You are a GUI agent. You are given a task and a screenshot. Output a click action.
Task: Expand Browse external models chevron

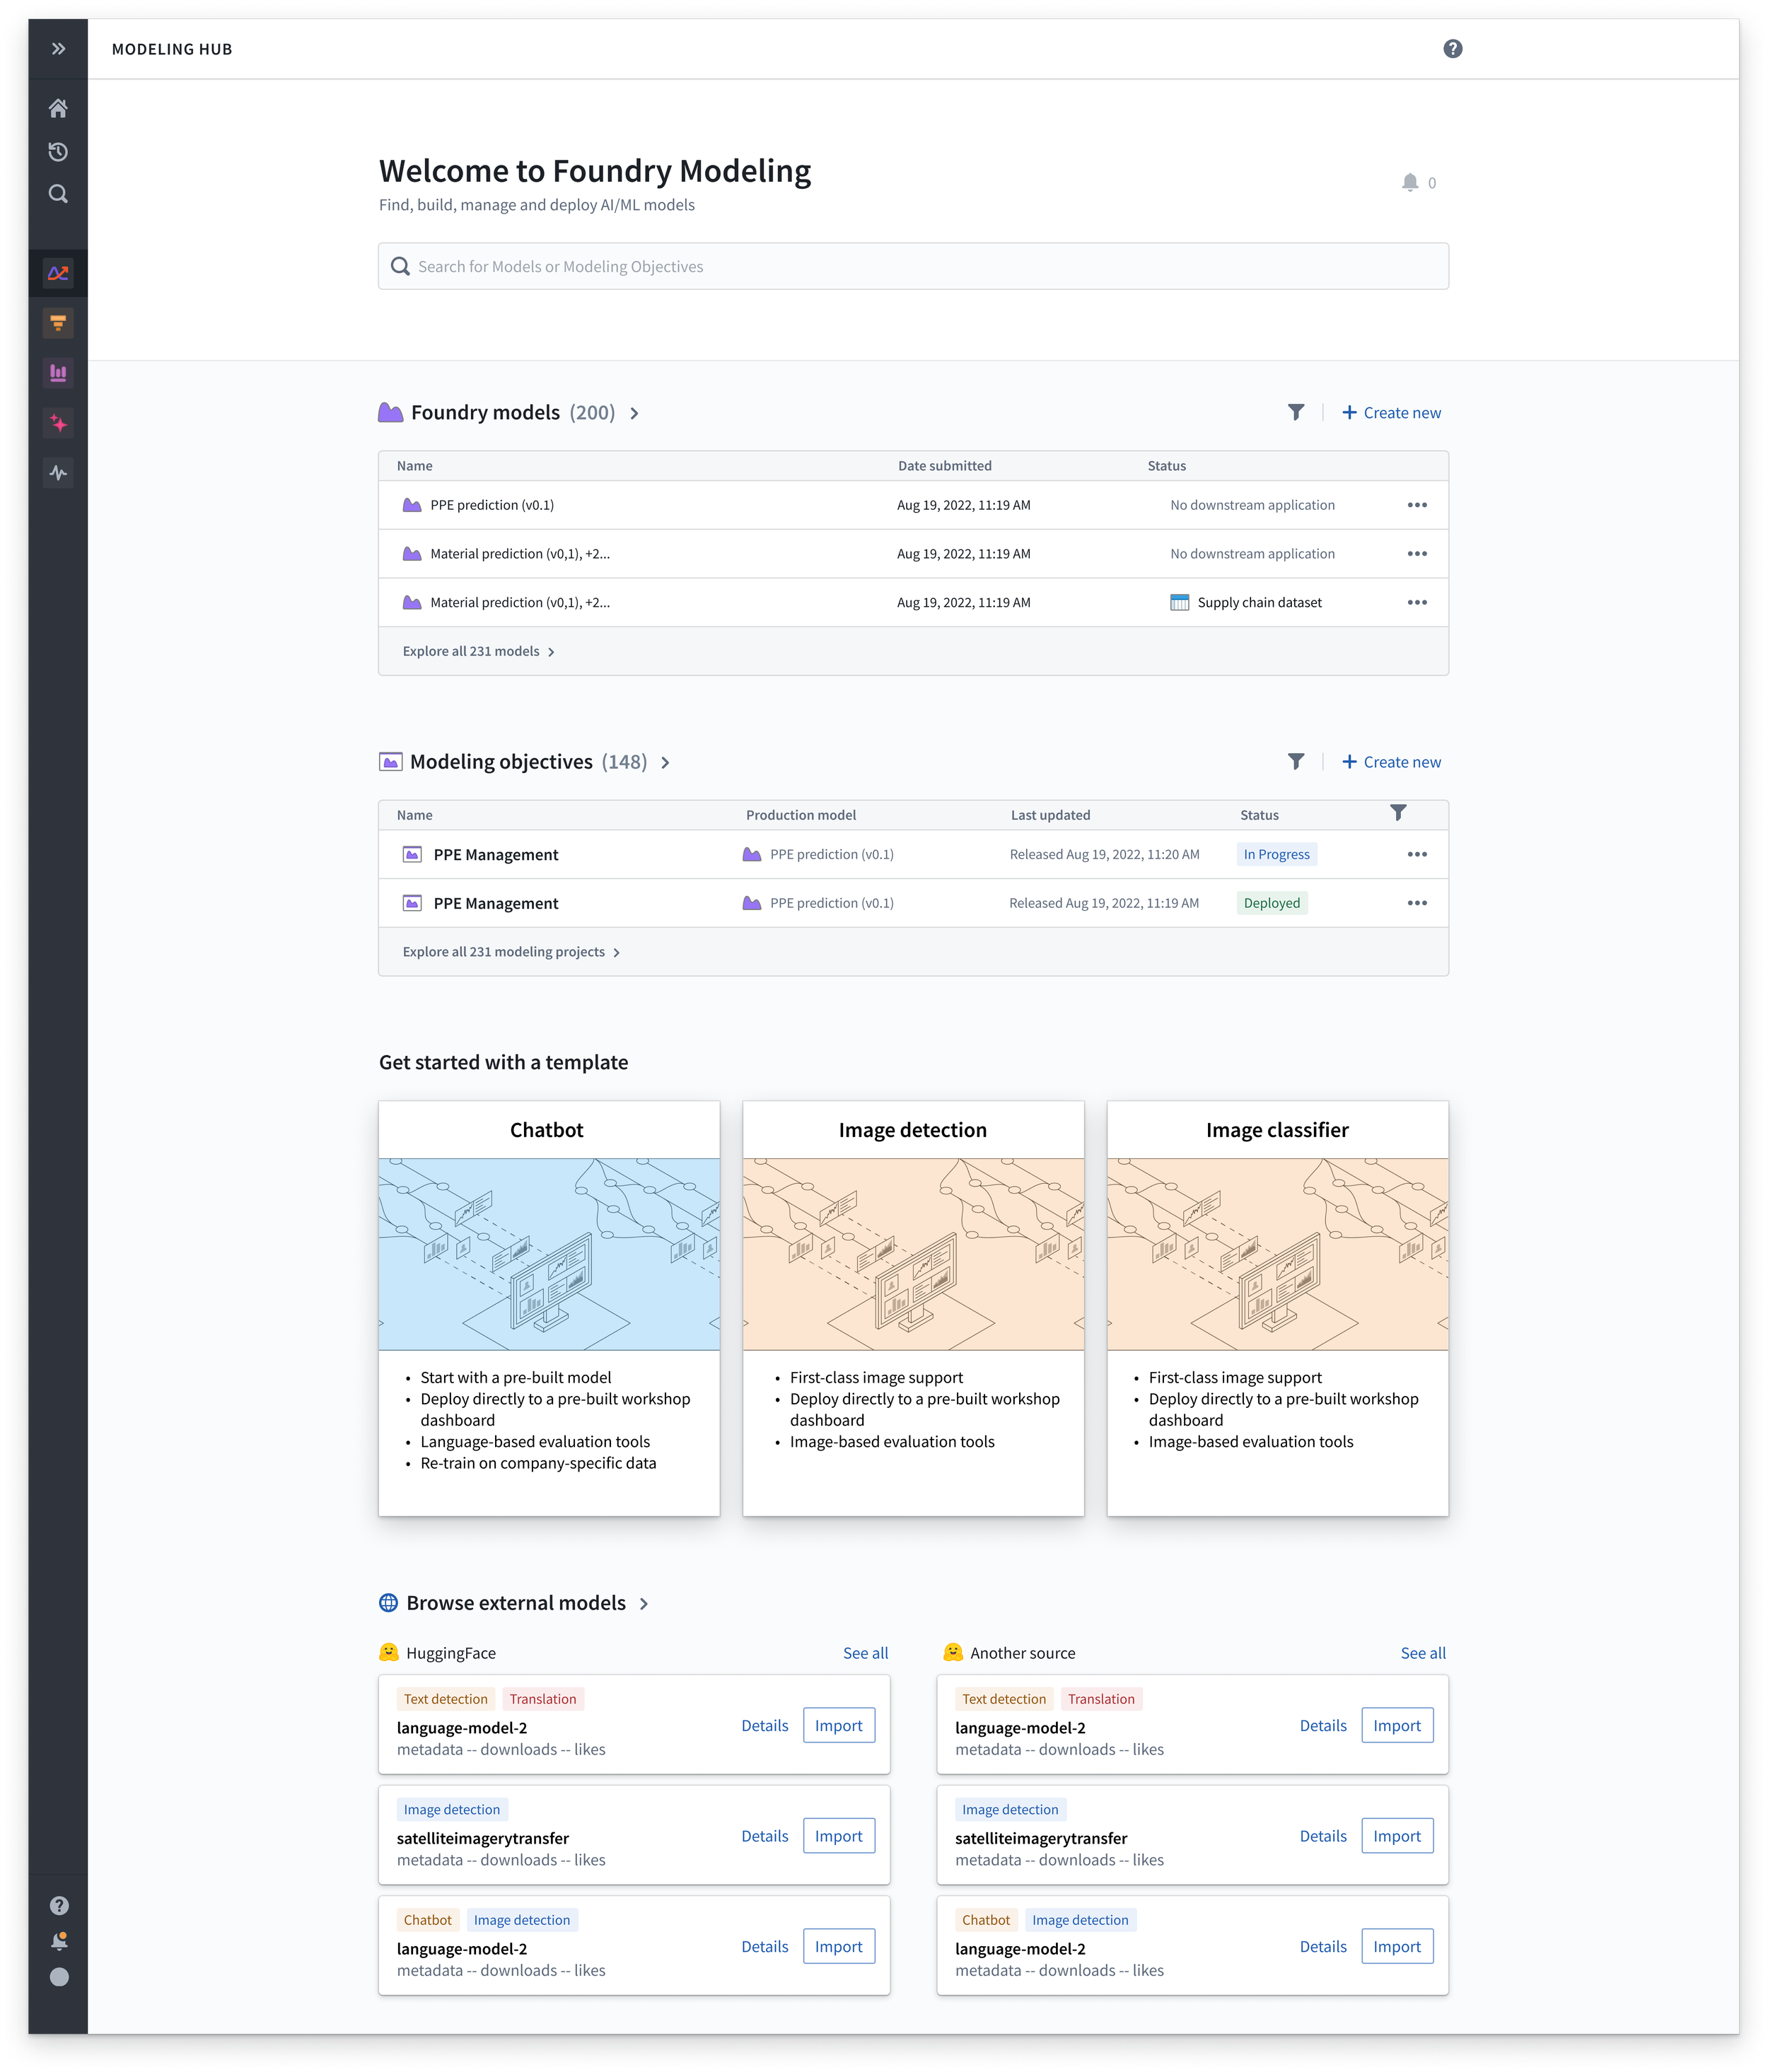pos(644,1604)
